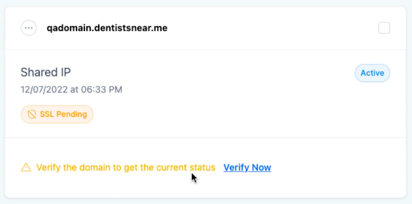Click the alert icon beside the verify message
This screenshot has height=204, width=412.
point(26,167)
